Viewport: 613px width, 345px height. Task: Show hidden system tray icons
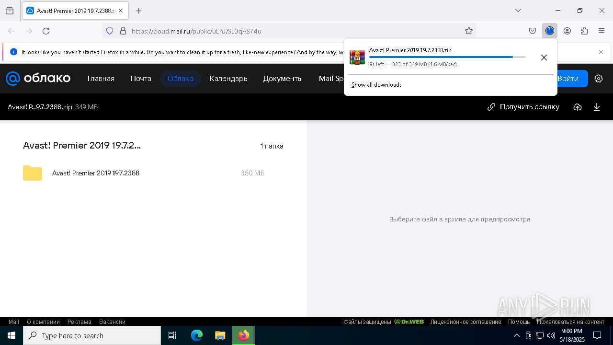click(516, 335)
